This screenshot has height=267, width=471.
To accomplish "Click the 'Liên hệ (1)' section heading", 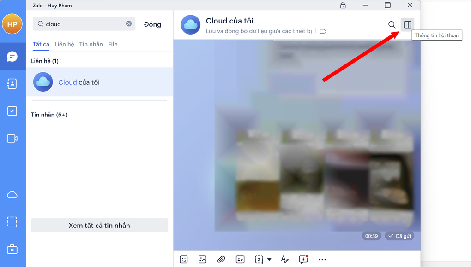I will pyautogui.click(x=45, y=61).
